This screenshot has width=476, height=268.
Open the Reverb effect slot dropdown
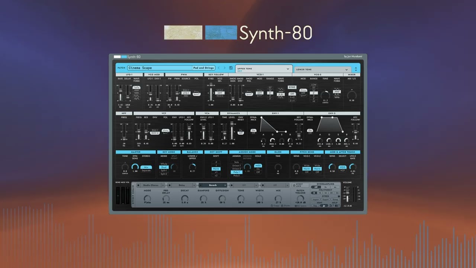[x=225, y=185]
